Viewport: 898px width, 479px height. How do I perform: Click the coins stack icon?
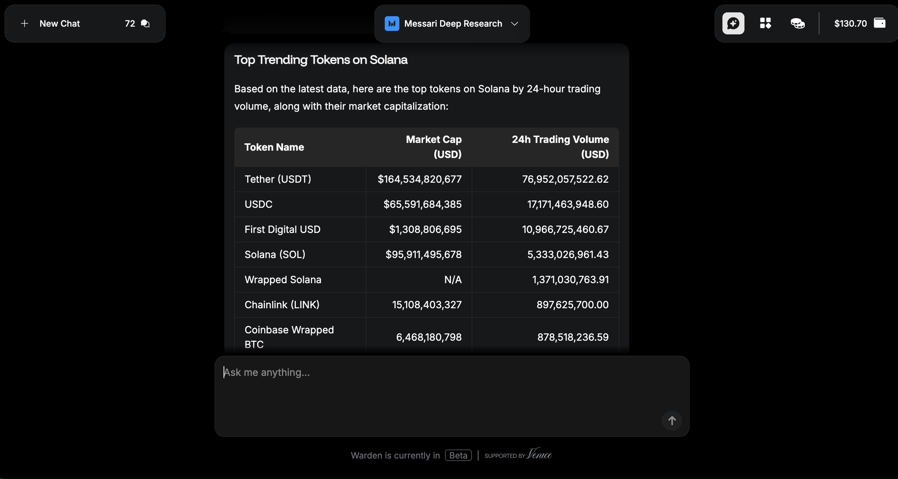(x=797, y=24)
